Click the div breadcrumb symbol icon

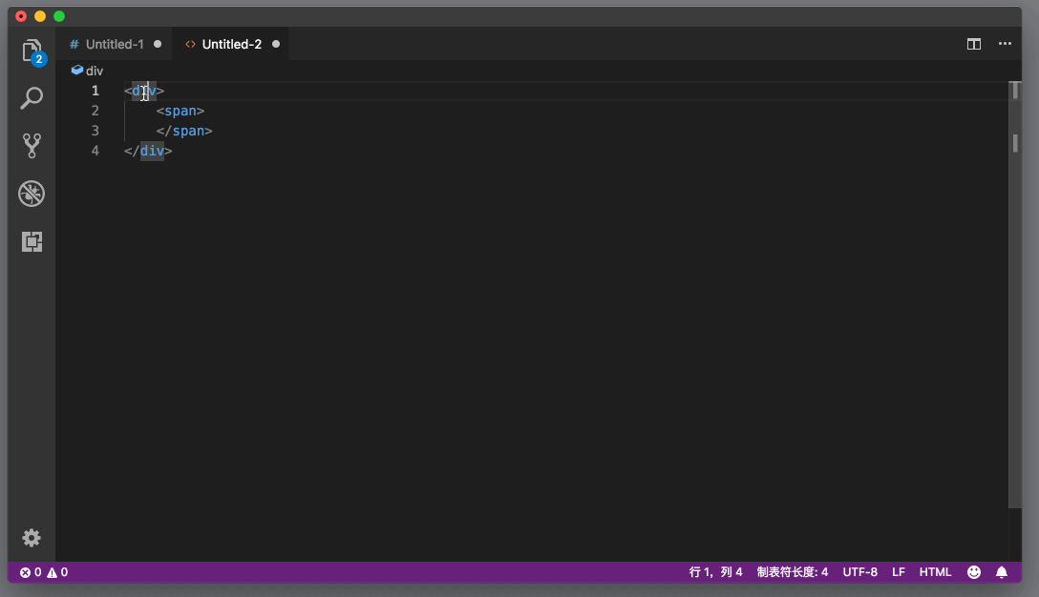76,71
